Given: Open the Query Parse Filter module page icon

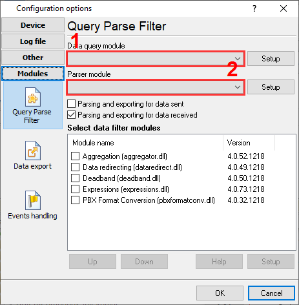Looking at the screenshot, I should click(x=33, y=97).
